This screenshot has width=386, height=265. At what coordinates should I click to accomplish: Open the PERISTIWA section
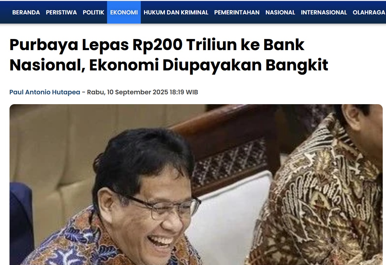[61, 12]
